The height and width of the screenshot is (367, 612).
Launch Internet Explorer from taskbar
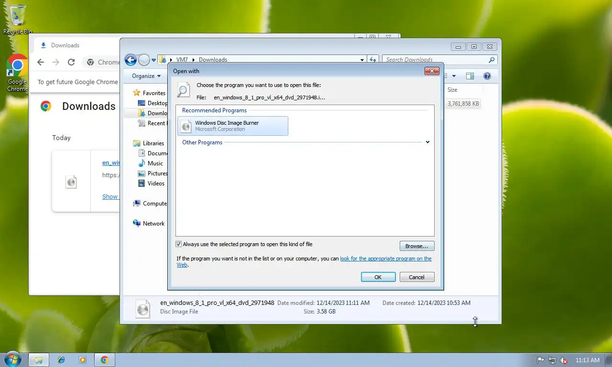pyautogui.click(x=61, y=360)
